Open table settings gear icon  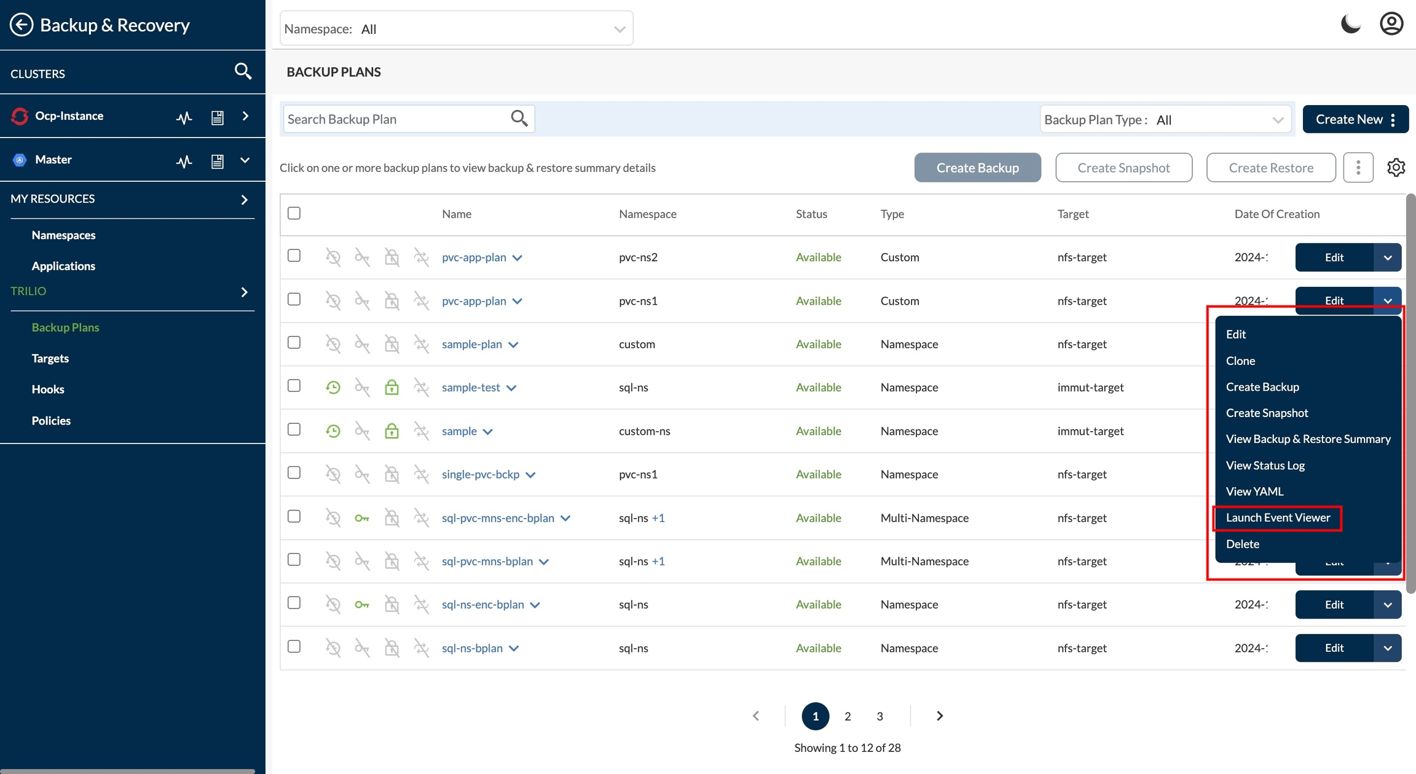(1396, 168)
